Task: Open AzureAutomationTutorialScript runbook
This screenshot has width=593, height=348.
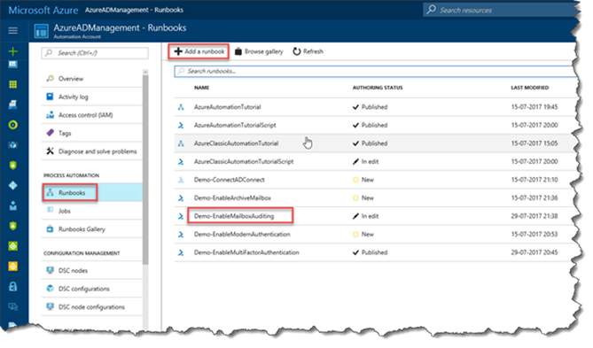Action: pos(235,125)
